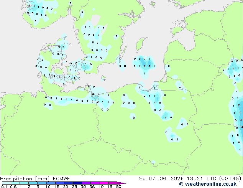Click the "ECMWF" model label

point(62,179)
